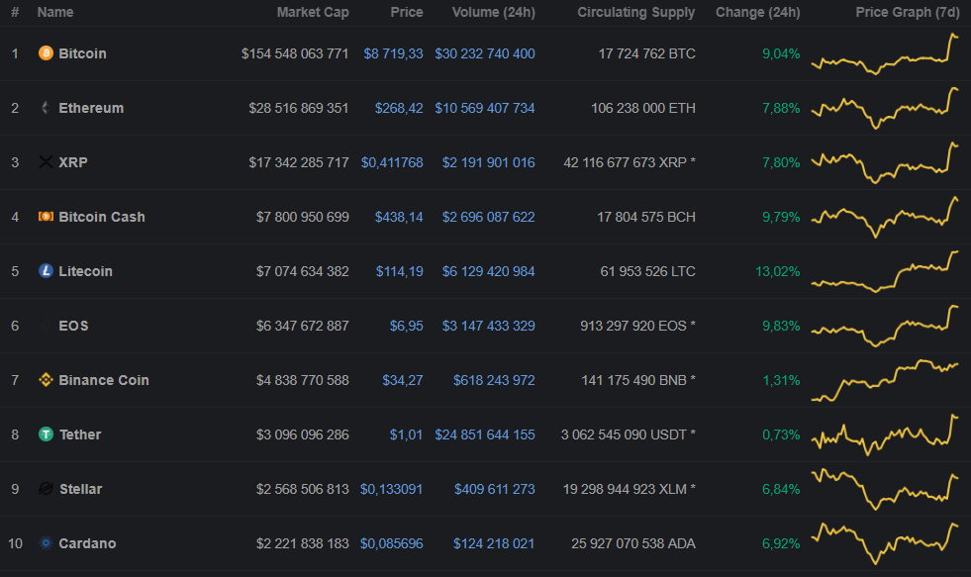Click the Stellar logo icon
This screenshot has height=577, width=971.
[46, 489]
